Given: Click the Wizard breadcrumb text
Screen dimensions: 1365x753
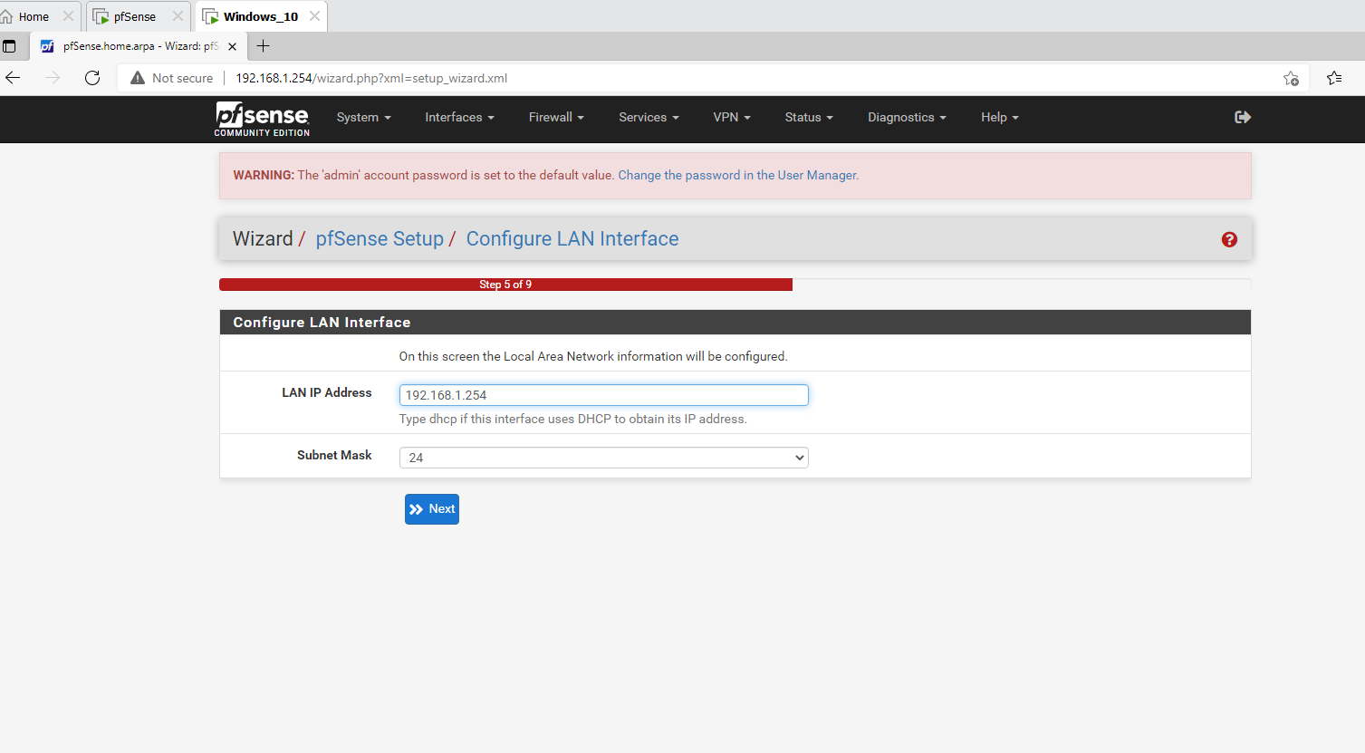Looking at the screenshot, I should pyautogui.click(x=263, y=238).
